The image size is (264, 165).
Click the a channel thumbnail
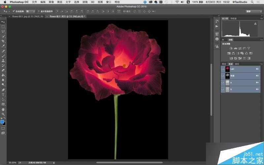(x=227, y=82)
